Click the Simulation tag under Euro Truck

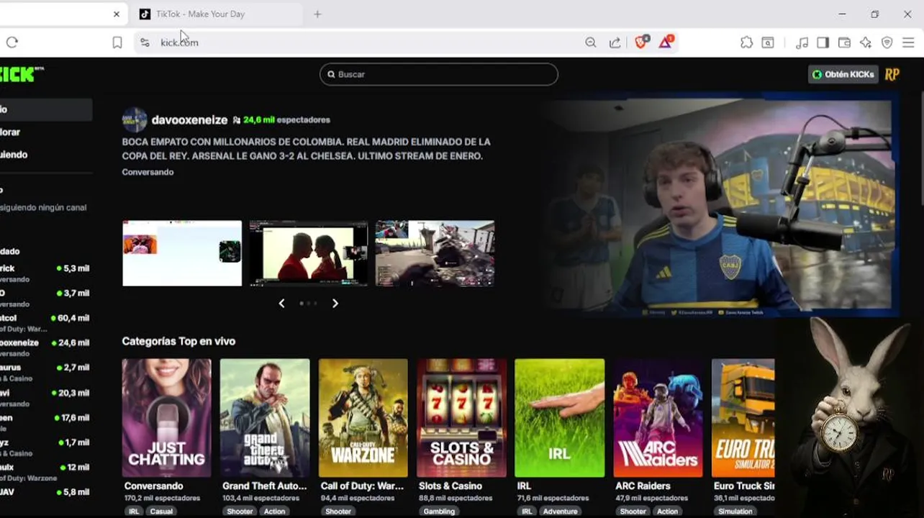[735, 512]
